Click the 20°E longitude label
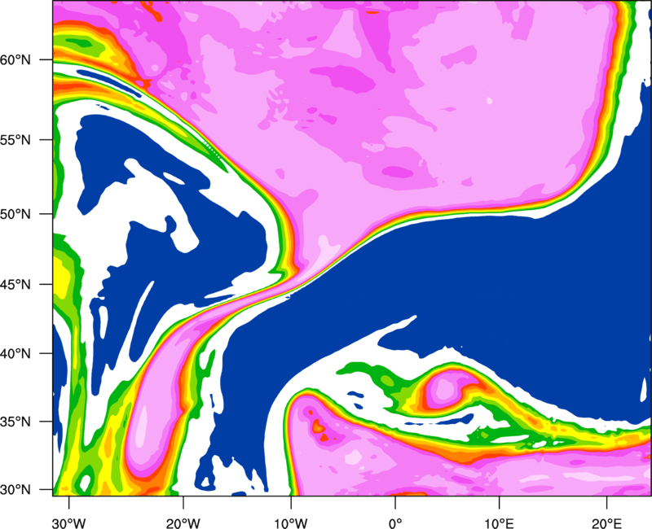This screenshot has width=652, height=529. point(606,523)
